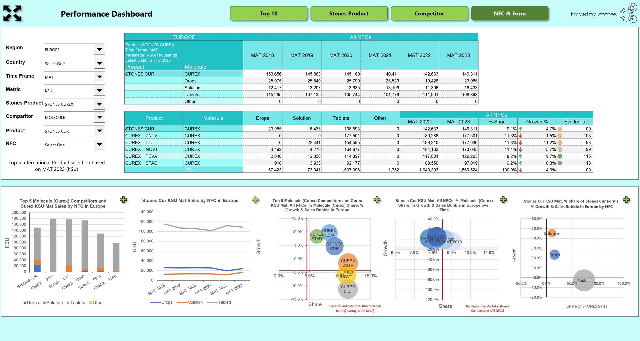Expand the Stones Cur KSU line chart with the plus icon

click(255, 200)
